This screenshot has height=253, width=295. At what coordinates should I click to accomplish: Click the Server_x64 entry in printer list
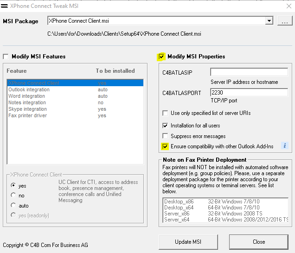pos(177,220)
